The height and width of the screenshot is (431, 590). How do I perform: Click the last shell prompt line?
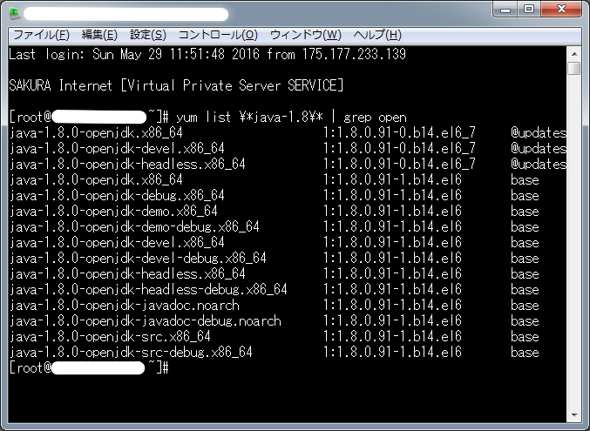[x=89, y=367]
